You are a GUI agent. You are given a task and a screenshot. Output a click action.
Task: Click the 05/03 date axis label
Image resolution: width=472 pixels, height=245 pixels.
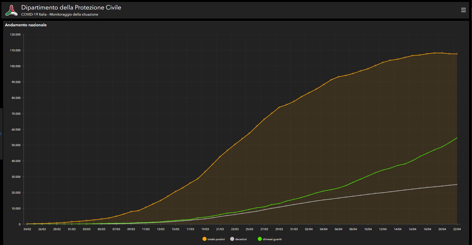coord(102,229)
